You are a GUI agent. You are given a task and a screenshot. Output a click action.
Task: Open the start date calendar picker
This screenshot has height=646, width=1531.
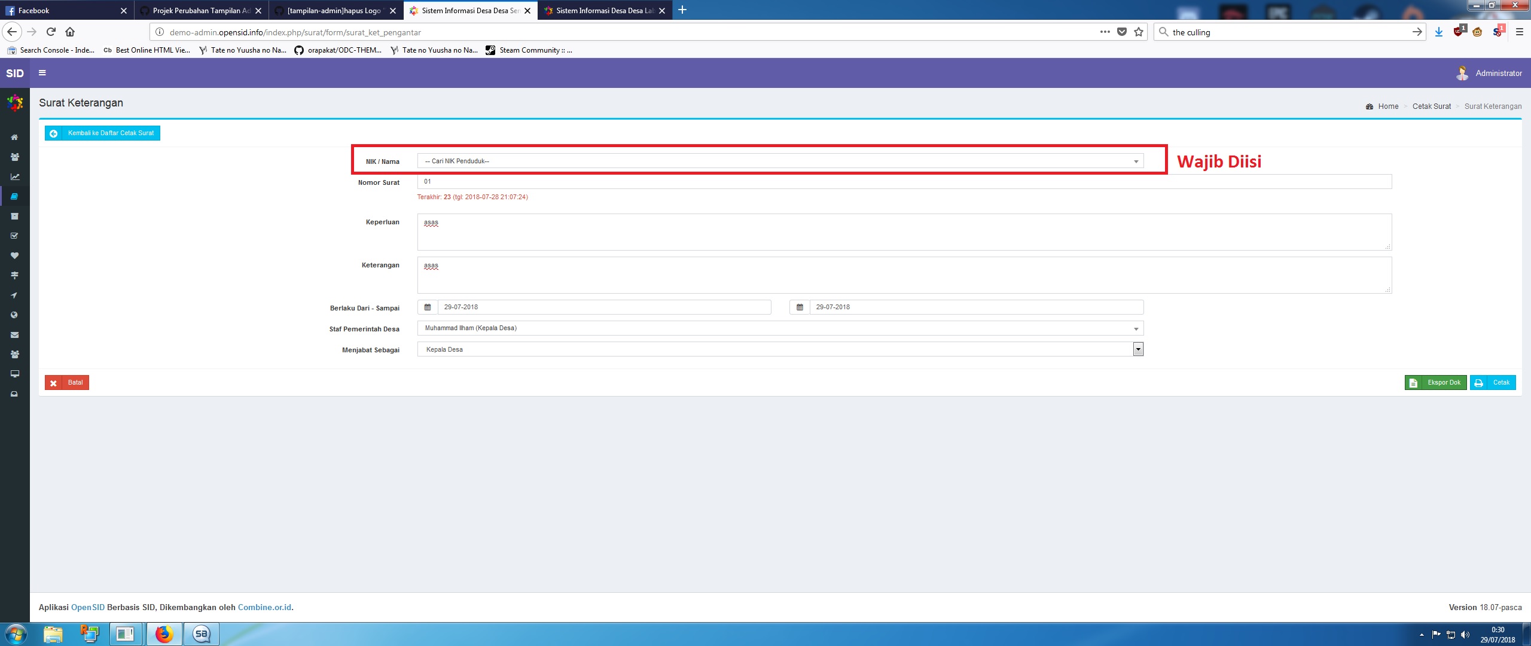(428, 307)
